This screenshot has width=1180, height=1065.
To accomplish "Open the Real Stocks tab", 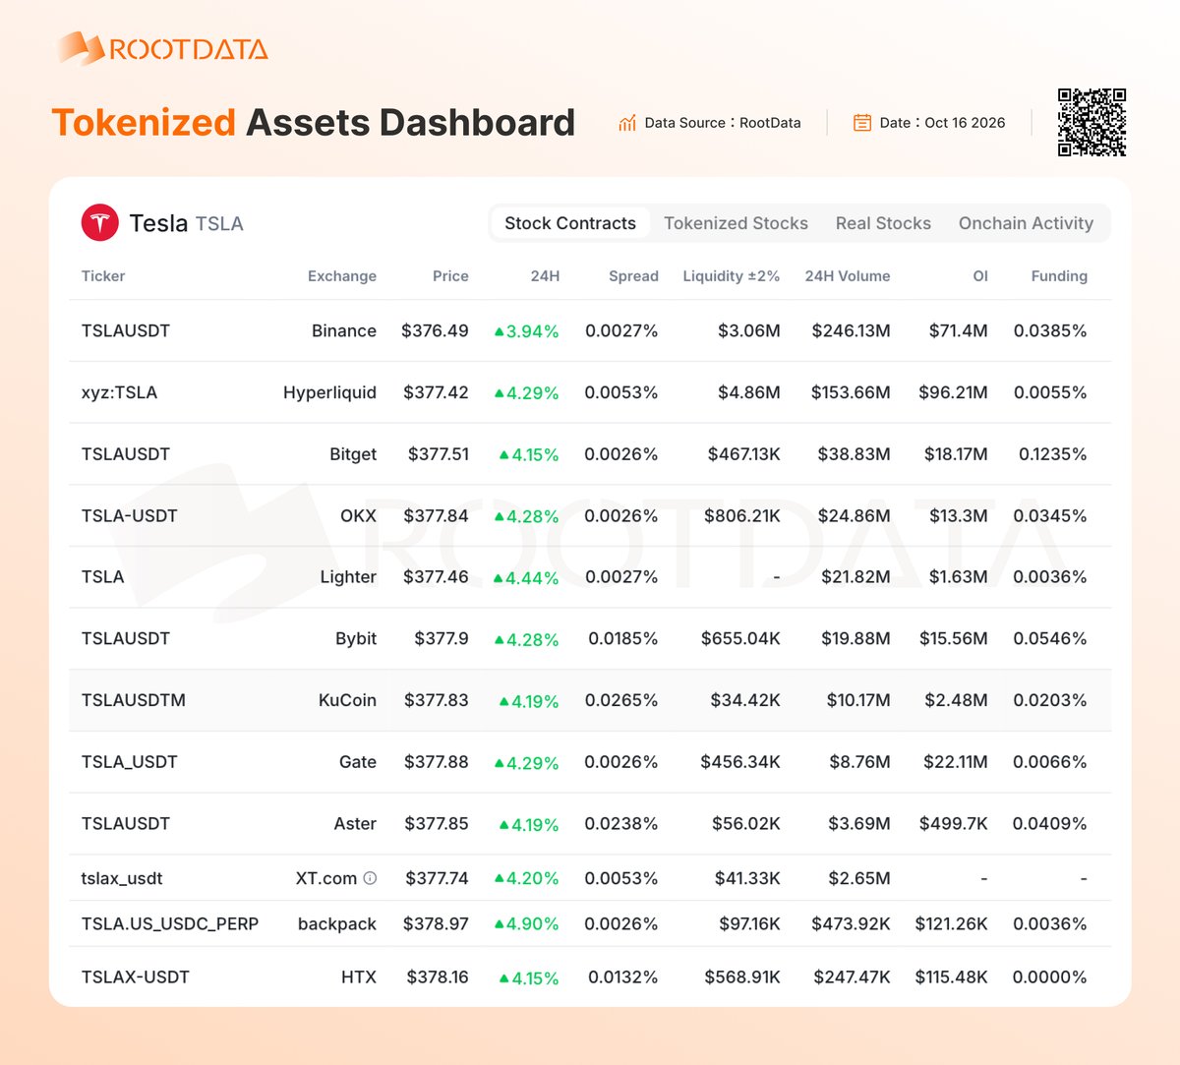I will pos(883,223).
